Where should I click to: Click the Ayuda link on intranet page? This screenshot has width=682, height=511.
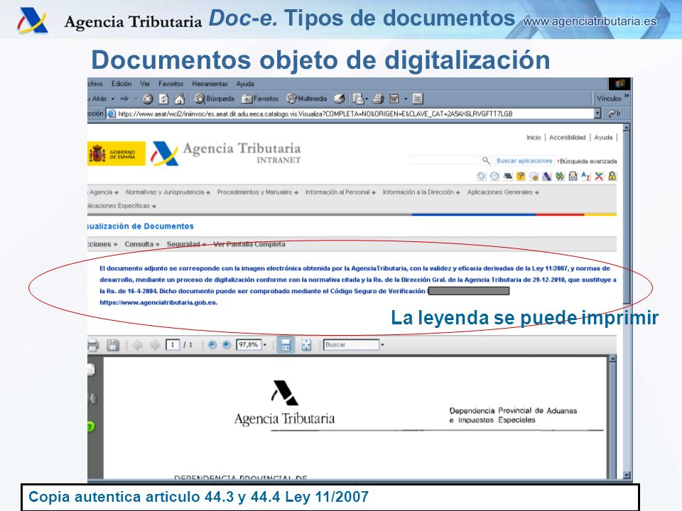(603, 137)
